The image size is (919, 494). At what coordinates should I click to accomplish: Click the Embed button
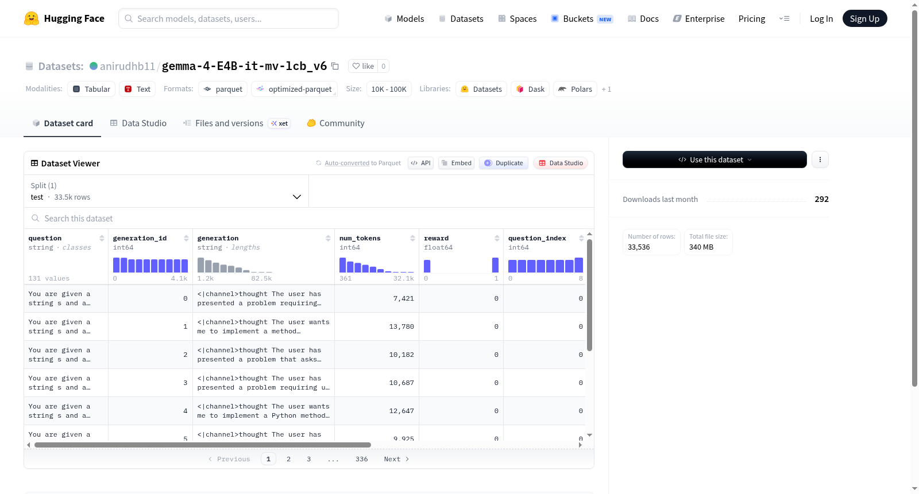(457, 163)
